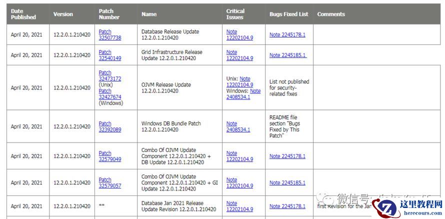Click version 12.2.0.1.210420 in the Patch 32540149 row

click(x=72, y=55)
